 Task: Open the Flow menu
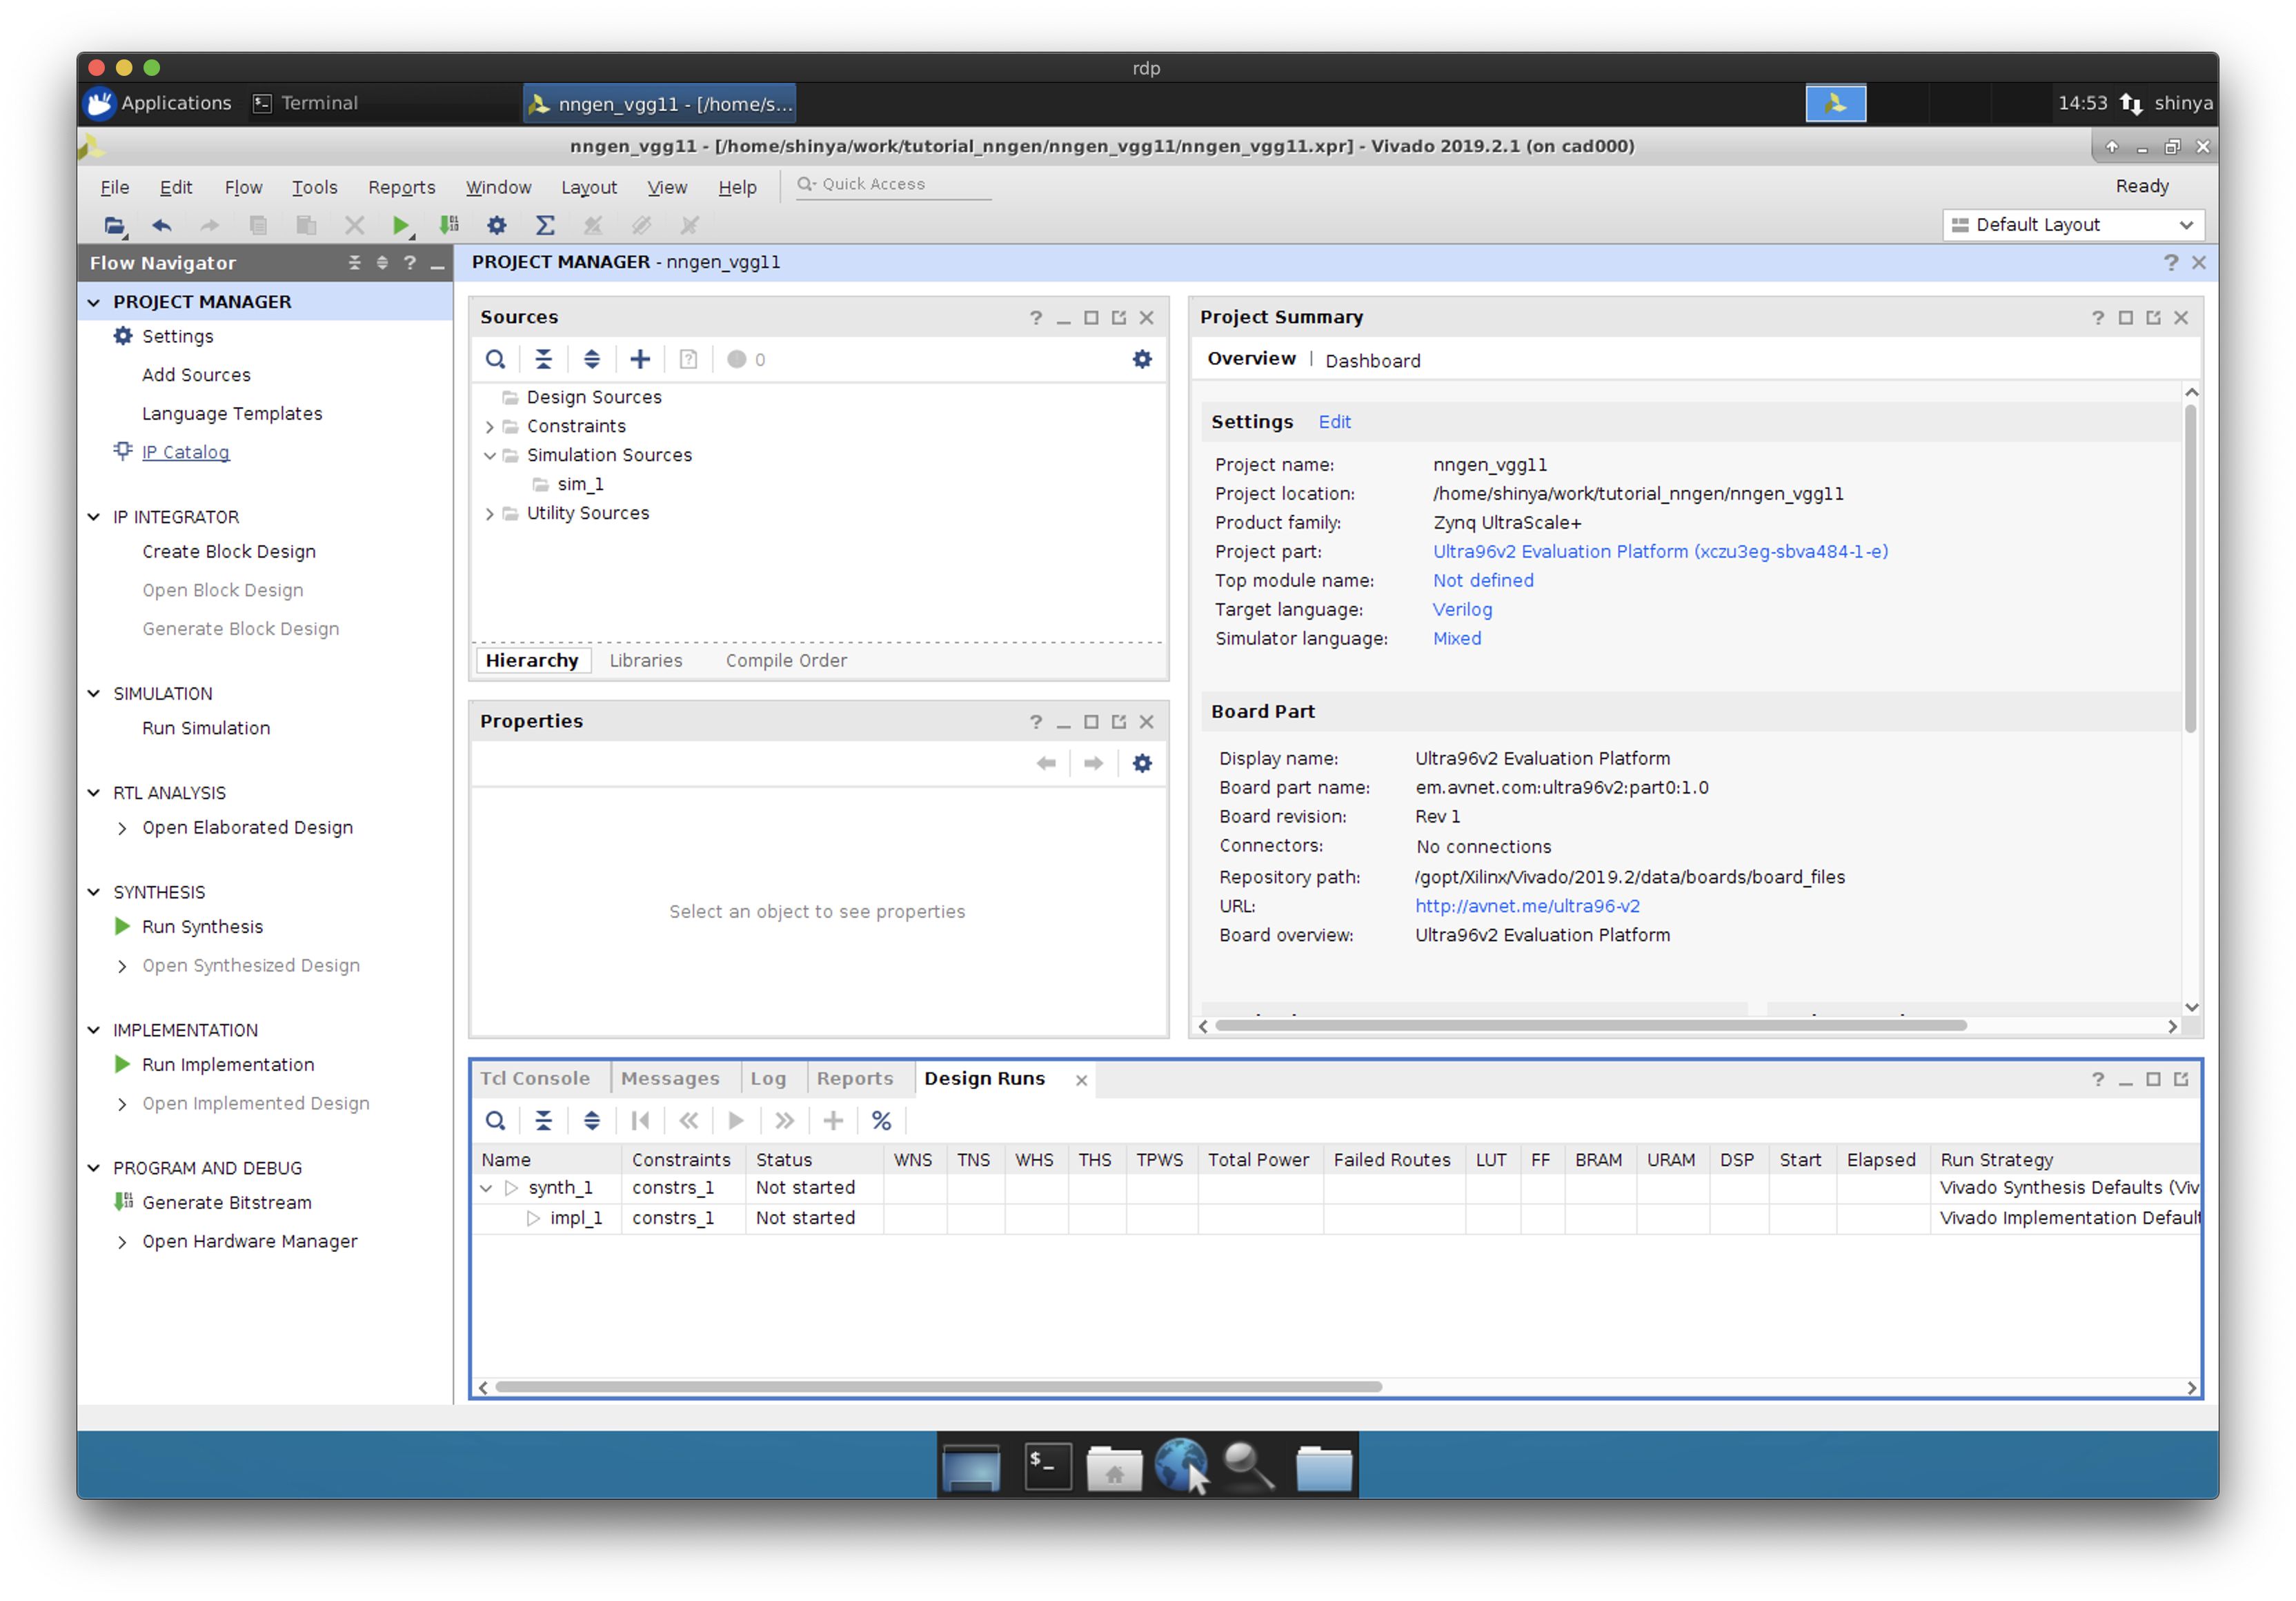(x=243, y=187)
